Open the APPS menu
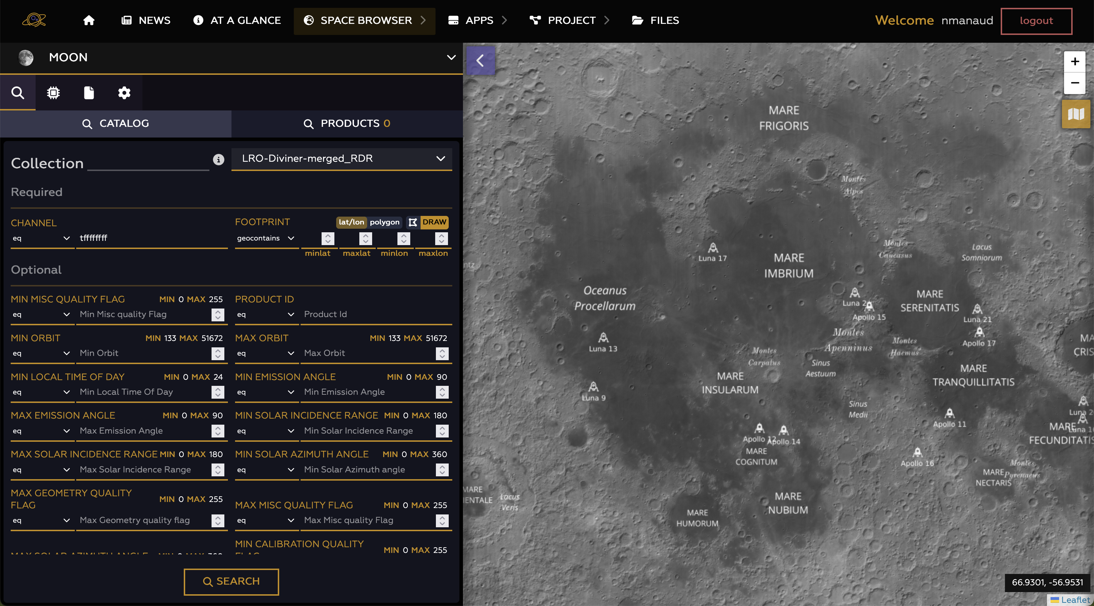Screen dimensions: 1094x606 pos(477,20)
